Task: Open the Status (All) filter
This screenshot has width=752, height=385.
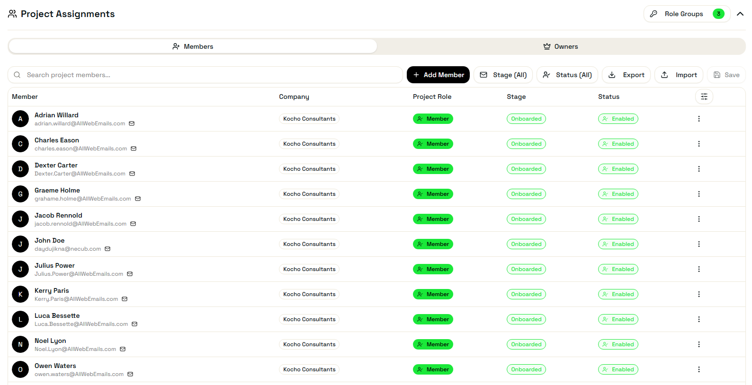Action: coord(567,75)
